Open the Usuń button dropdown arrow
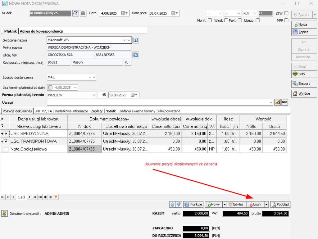318x239 pixels. coord(266,204)
